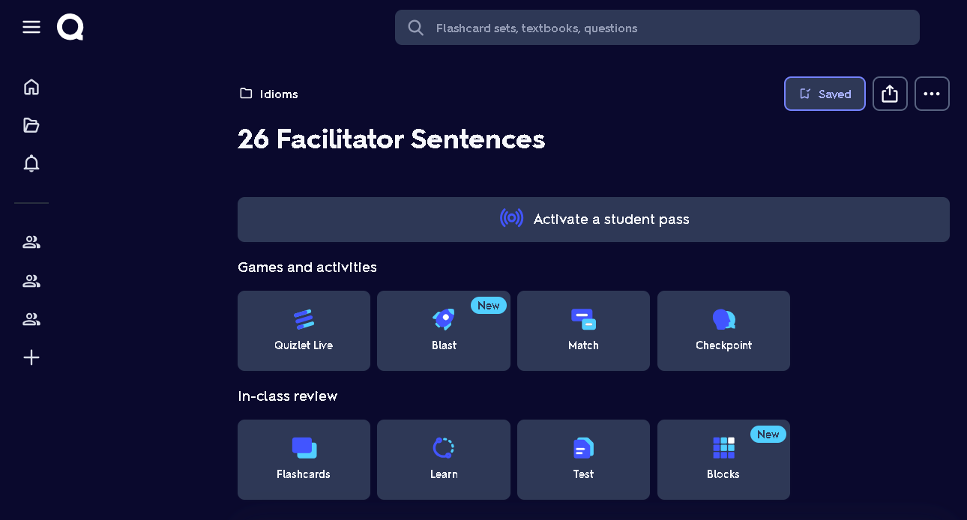Launch Quizlet Live game
Viewport: 967px width, 520px height.
click(304, 330)
